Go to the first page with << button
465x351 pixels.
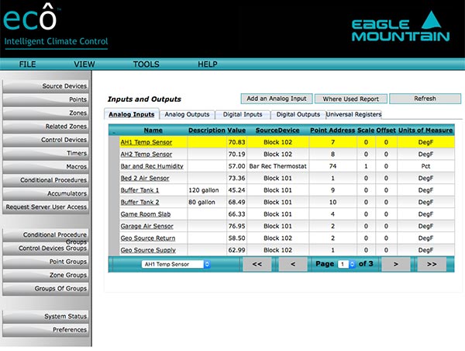click(257, 264)
